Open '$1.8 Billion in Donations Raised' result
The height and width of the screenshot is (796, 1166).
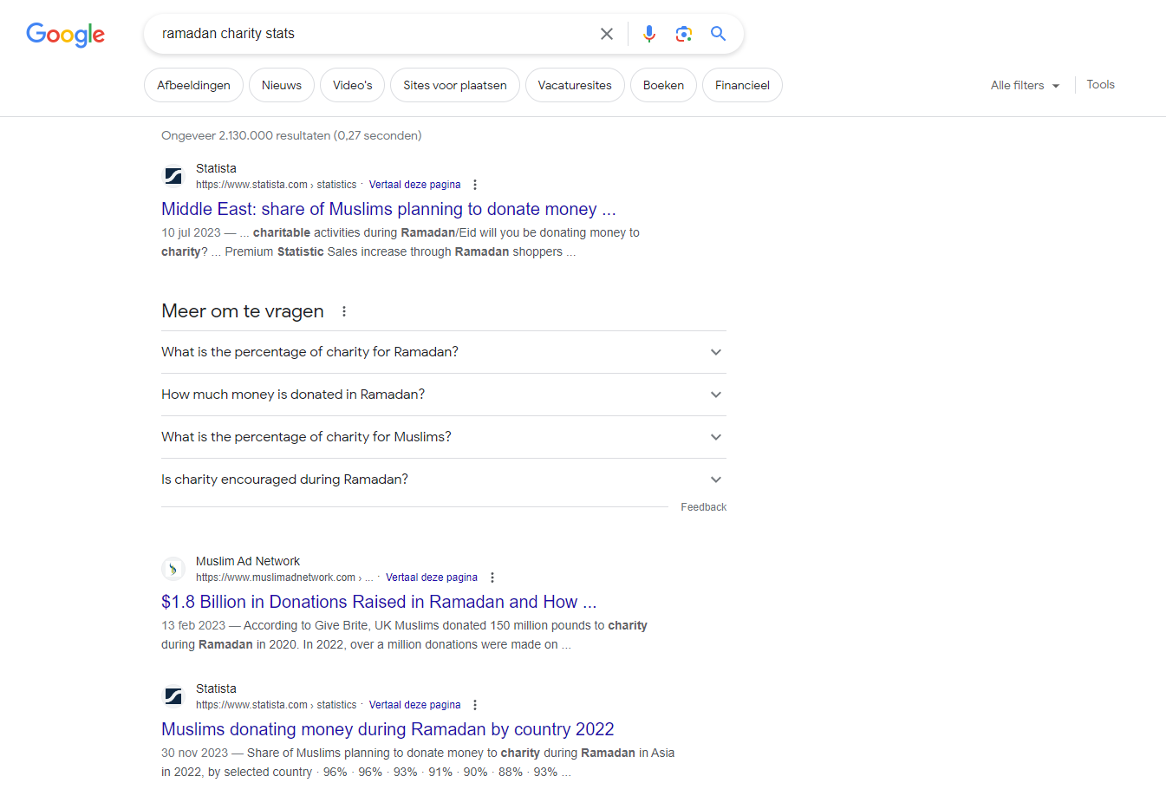tap(379, 602)
